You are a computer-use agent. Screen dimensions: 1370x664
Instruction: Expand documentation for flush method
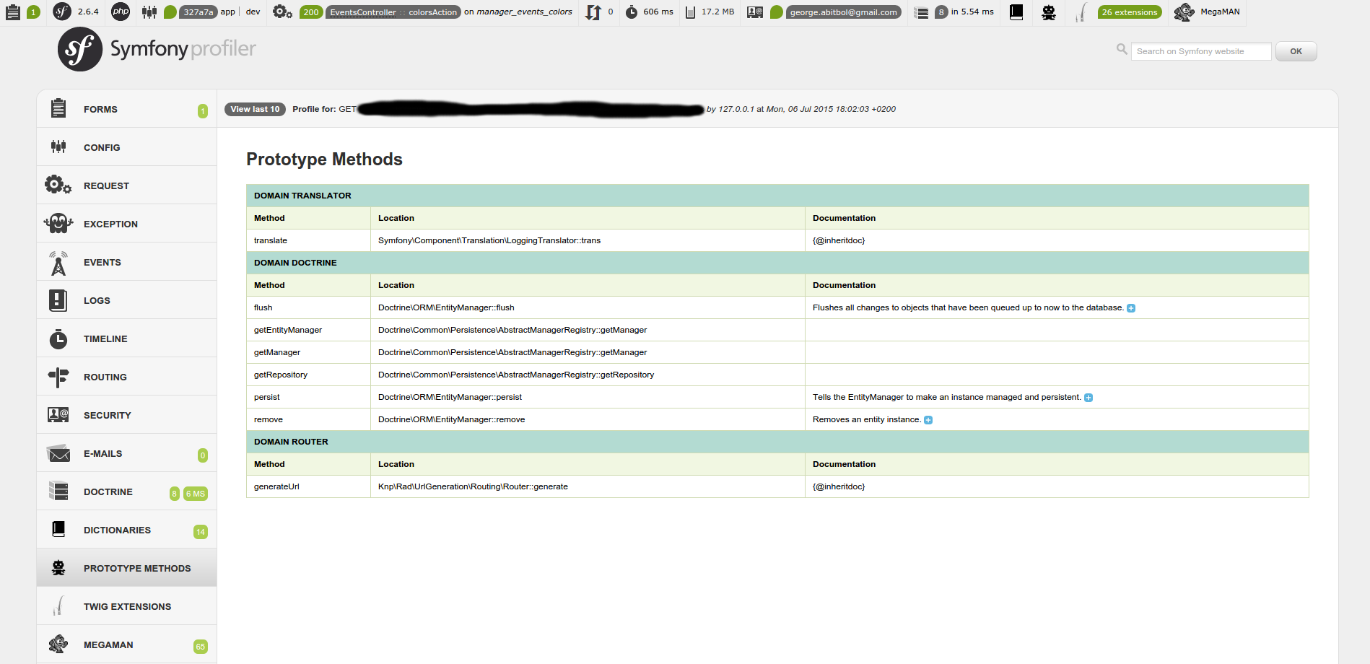(x=1131, y=308)
